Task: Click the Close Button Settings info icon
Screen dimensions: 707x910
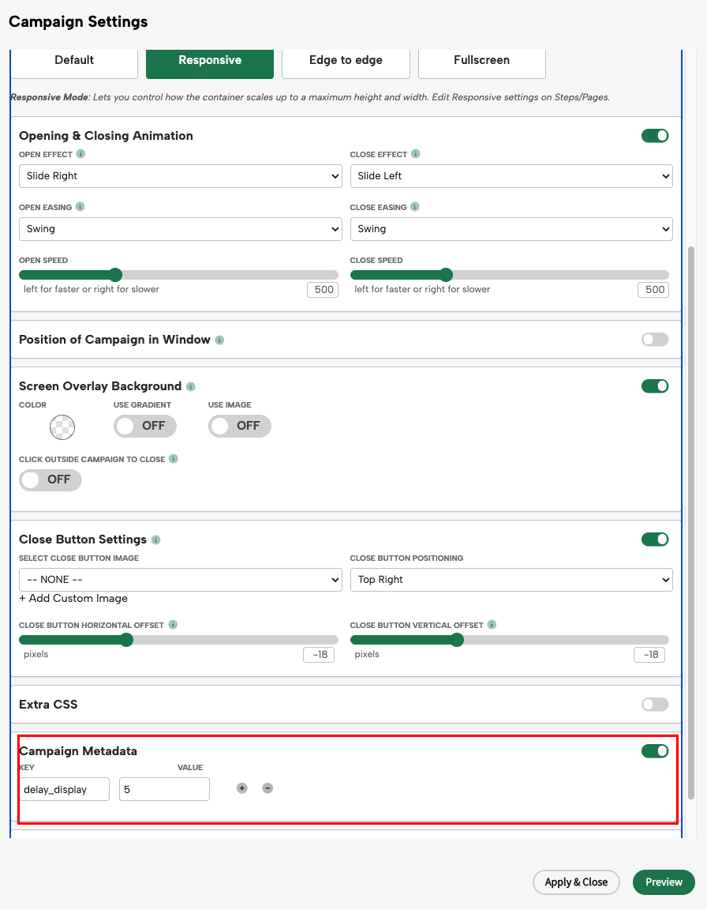Action: click(156, 540)
